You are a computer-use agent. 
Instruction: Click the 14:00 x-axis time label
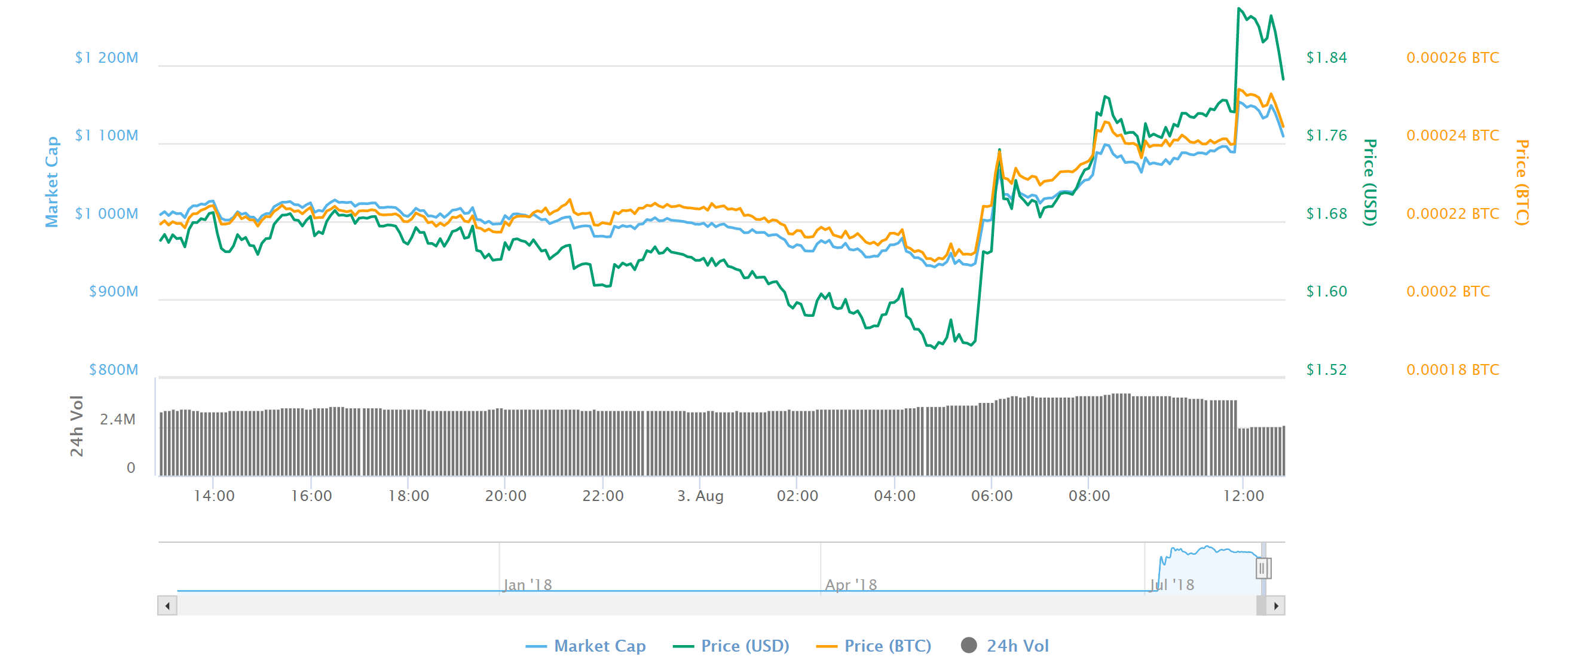click(213, 496)
